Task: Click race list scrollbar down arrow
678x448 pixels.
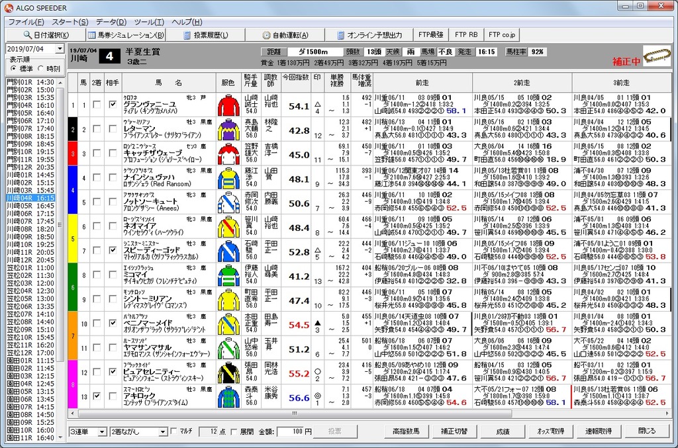Action: (x=60, y=437)
